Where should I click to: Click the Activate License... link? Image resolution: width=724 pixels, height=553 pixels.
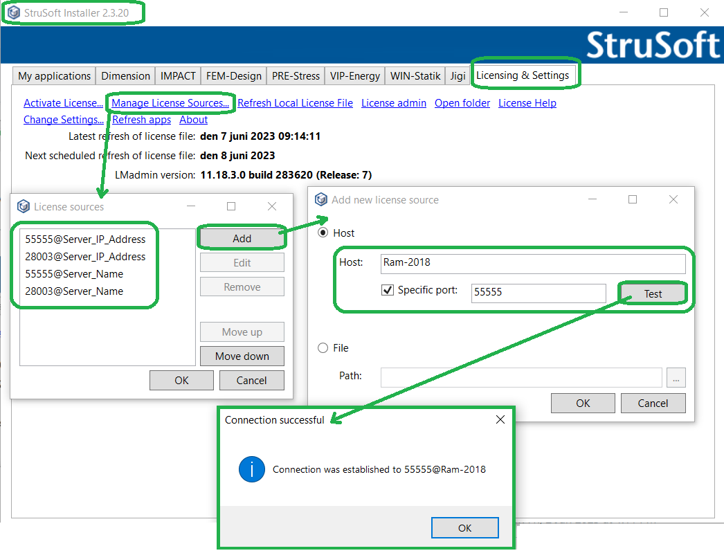click(x=63, y=103)
